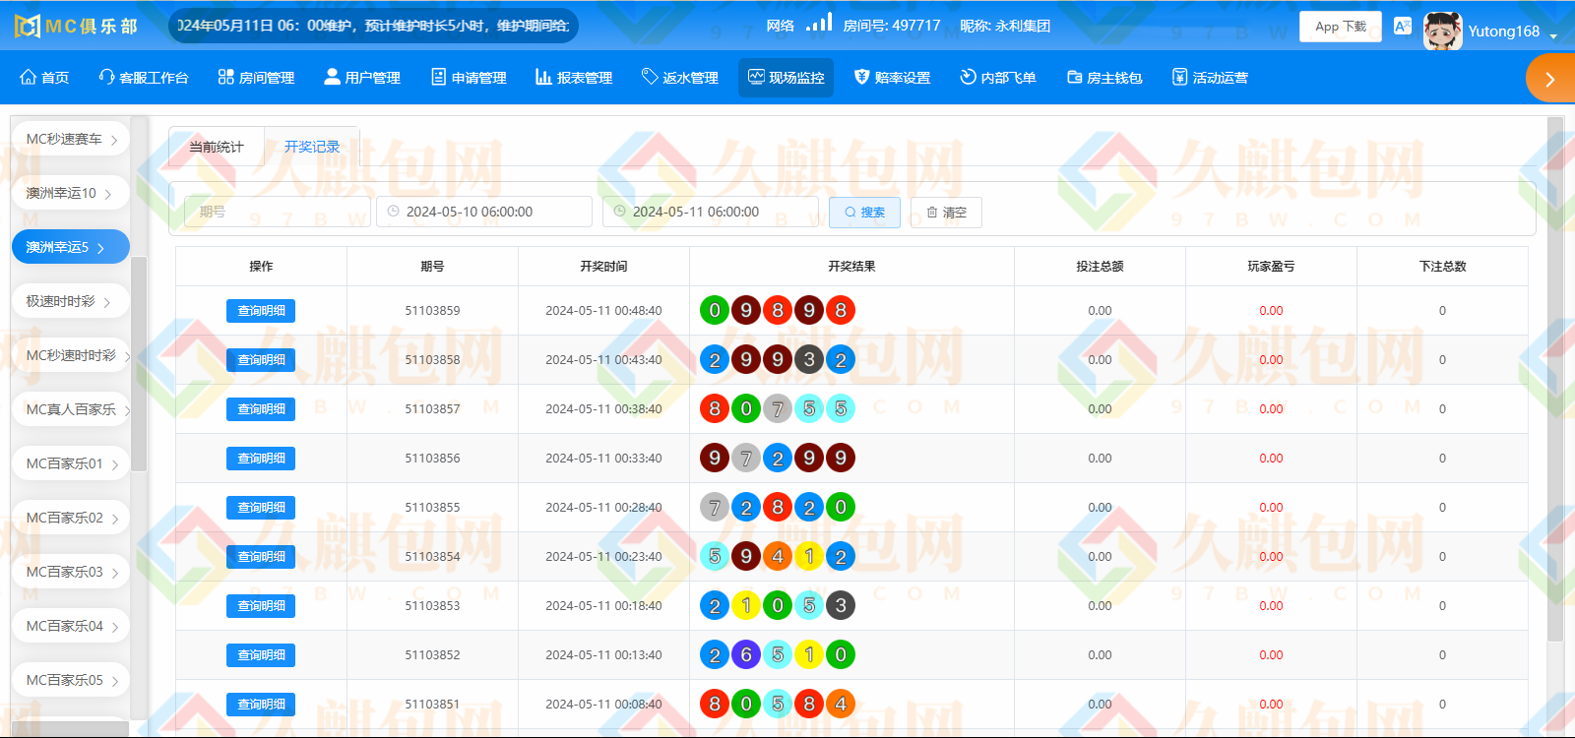The width and height of the screenshot is (1575, 738).
Task: Click the 搜索 search button
Action: coord(864,213)
